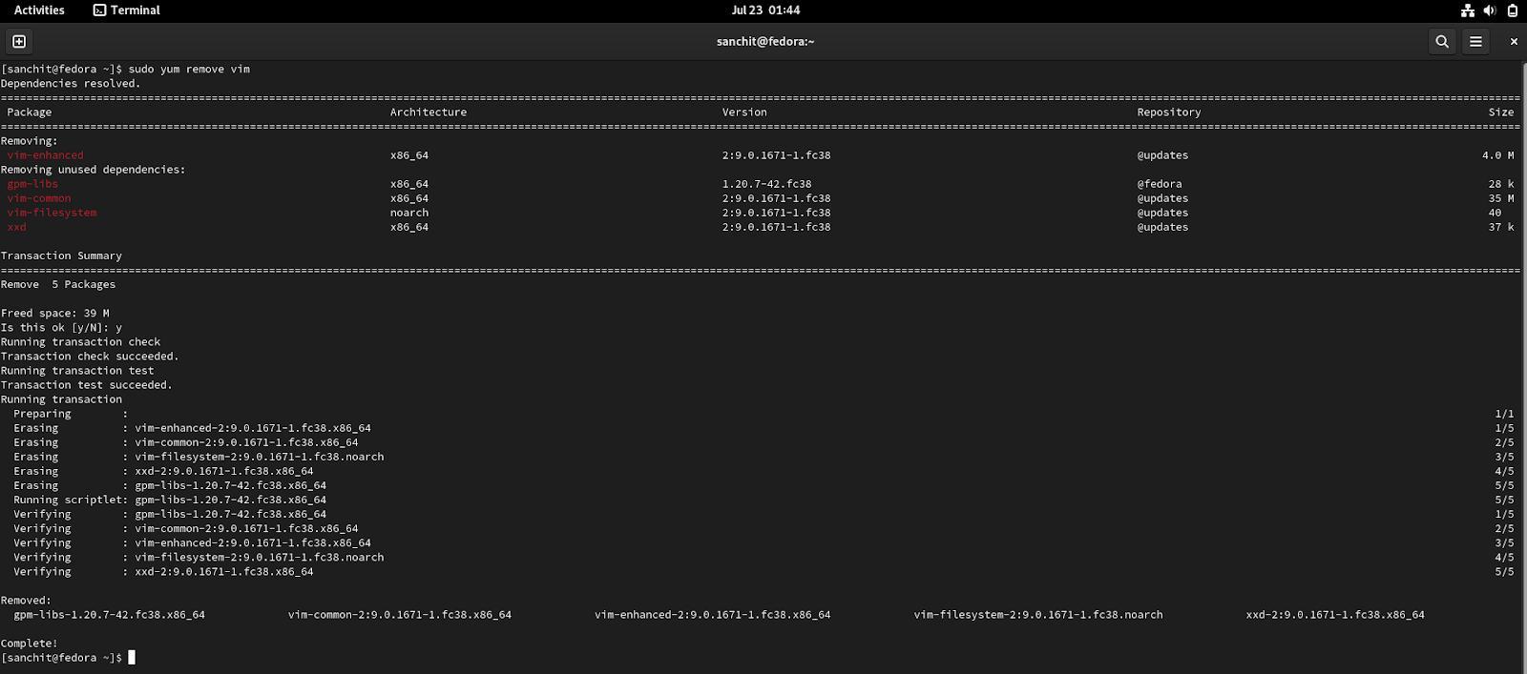Screen dimensions: 1527x674
Task: Click the 'sudo yum remove vim' command
Action: [x=189, y=69]
